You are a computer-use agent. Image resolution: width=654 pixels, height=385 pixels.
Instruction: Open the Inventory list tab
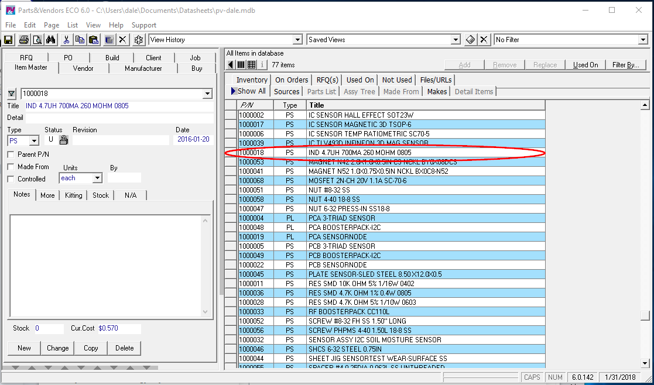252,80
